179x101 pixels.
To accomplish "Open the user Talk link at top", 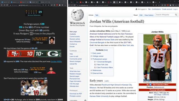I will click(x=149, y=9).
